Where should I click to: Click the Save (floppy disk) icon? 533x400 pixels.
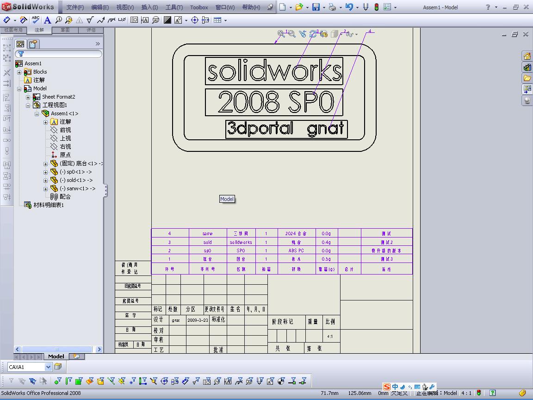(x=316, y=7)
